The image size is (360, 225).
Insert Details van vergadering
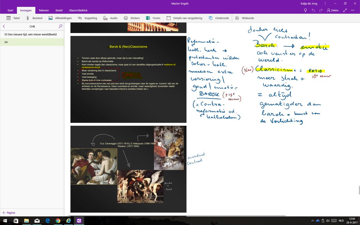(184, 18)
